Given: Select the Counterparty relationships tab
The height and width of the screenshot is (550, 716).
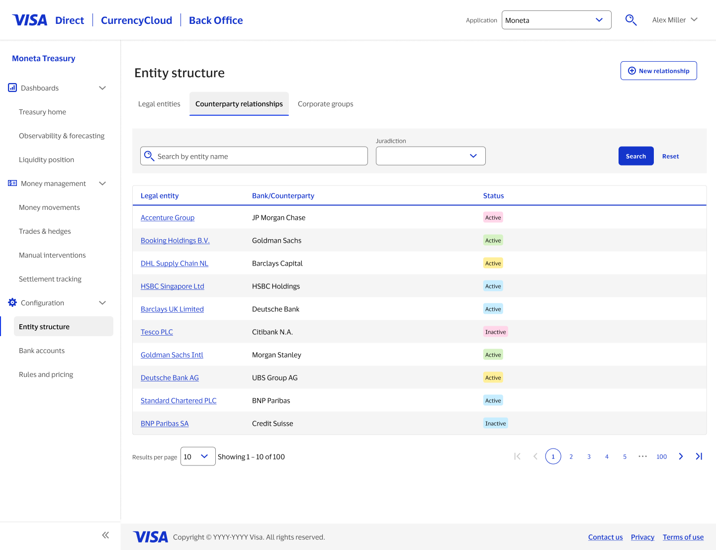Looking at the screenshot, I should [239, 104].
